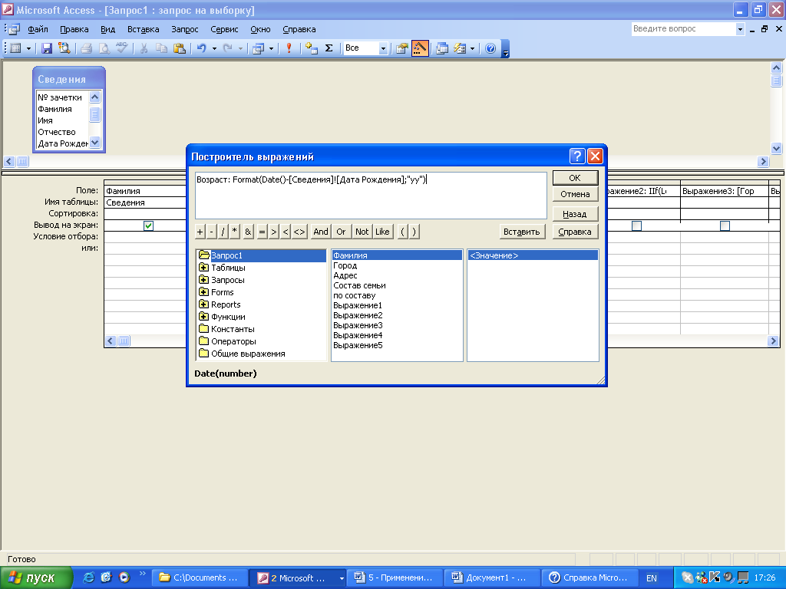Viewport: 786px width, 589px height.
Task: Open the Правка menu
Action: coord(74,29)
